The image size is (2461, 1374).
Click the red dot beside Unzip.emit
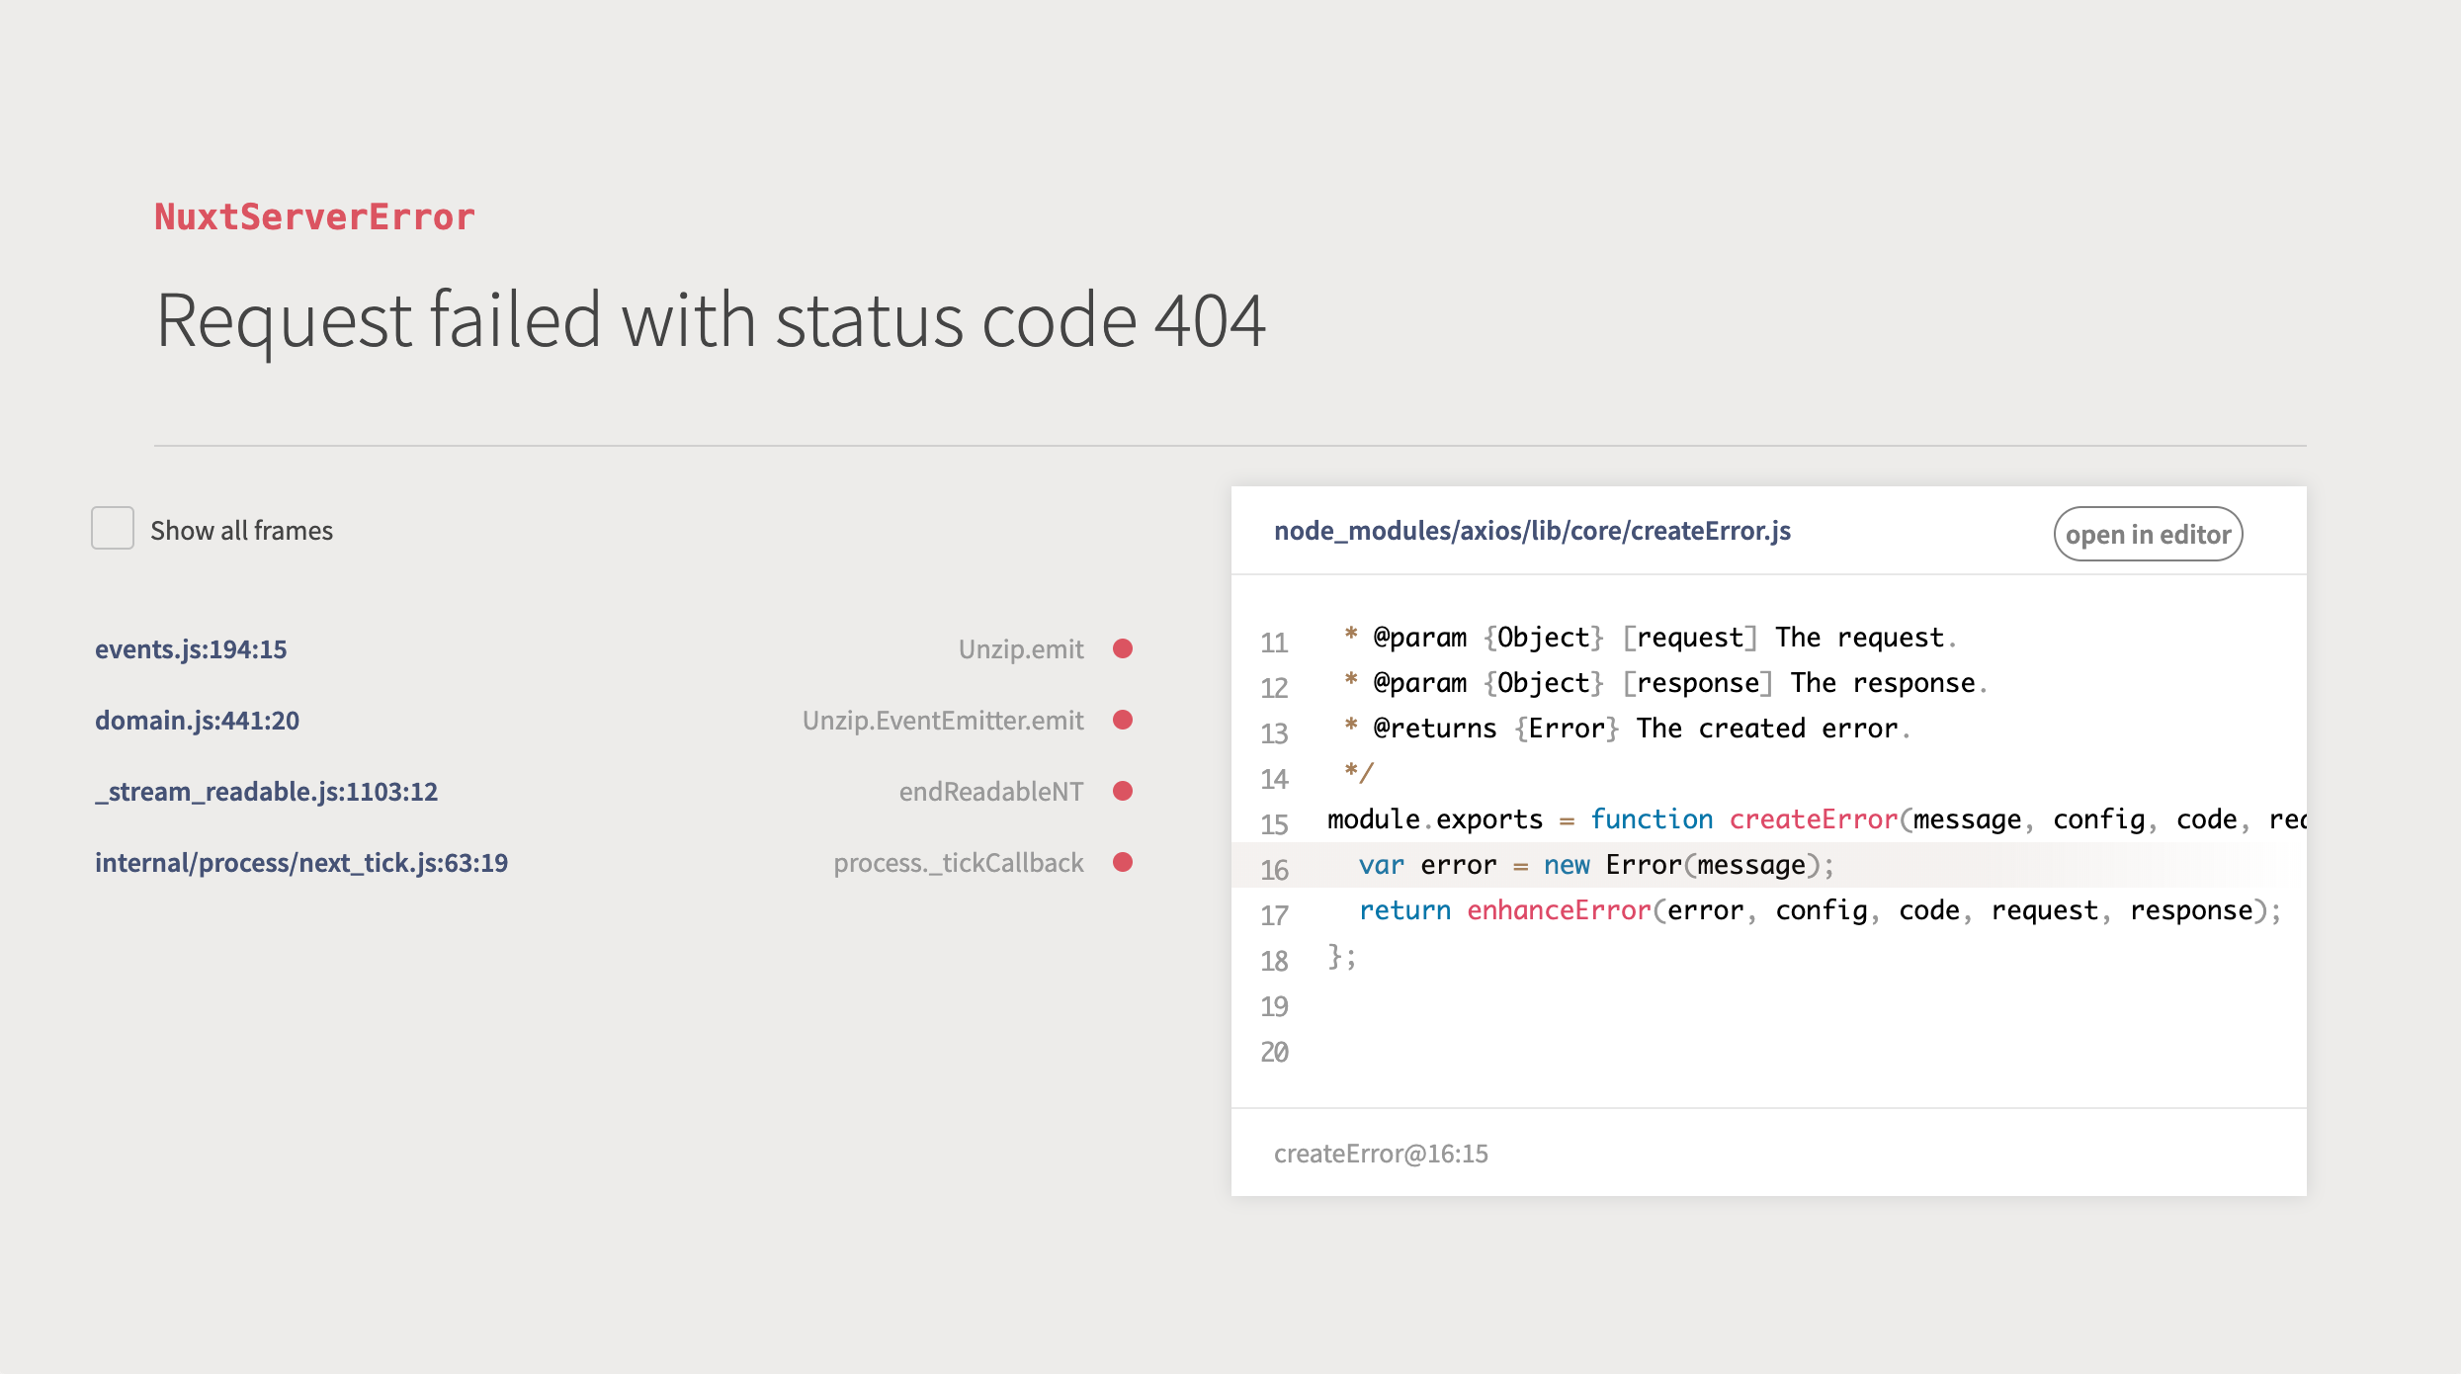pos(1122,648)
